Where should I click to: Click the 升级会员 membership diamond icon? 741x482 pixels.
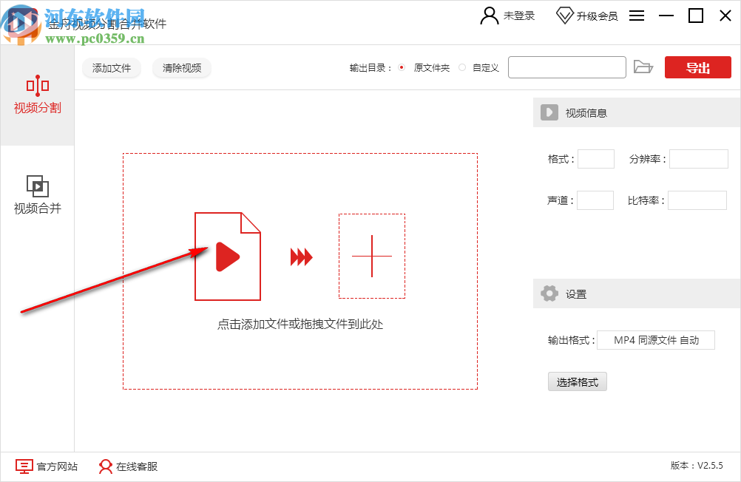[x=566, y=15]
